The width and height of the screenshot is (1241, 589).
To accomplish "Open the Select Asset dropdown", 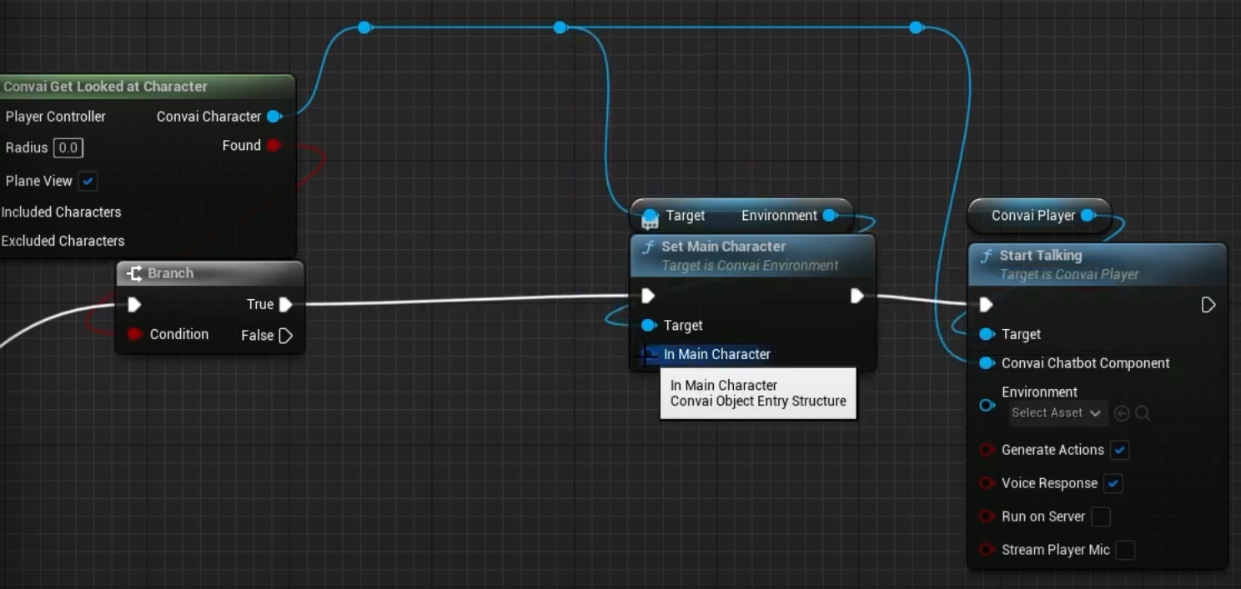I will (1056, 413).
